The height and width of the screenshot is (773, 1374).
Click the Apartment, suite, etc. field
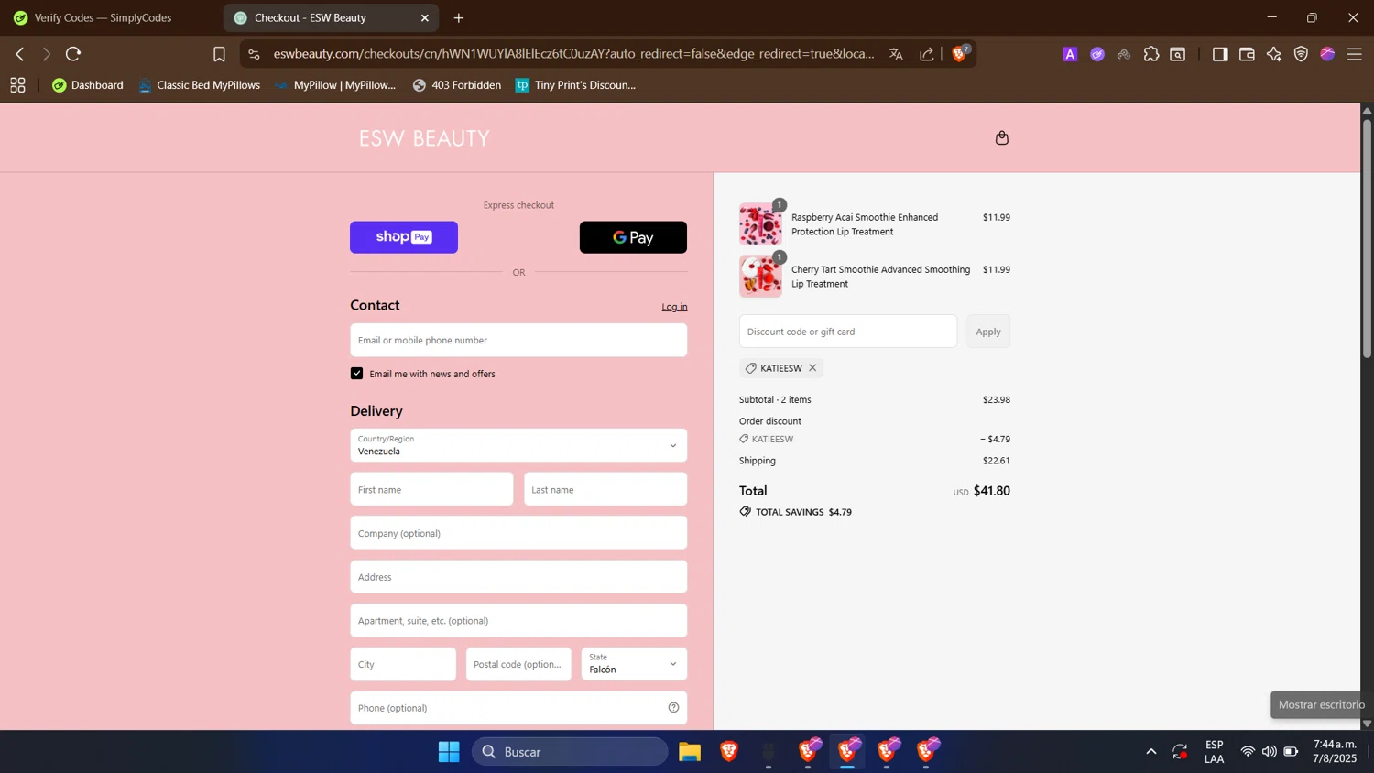pos(518,621)
